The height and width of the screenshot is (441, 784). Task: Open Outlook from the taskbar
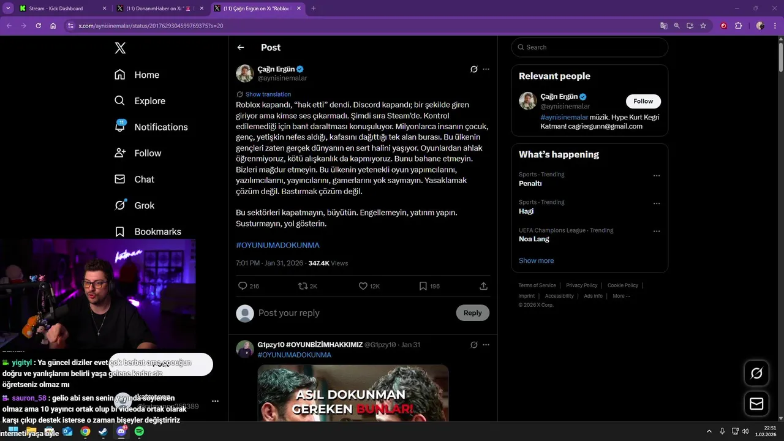coord(67,431)
